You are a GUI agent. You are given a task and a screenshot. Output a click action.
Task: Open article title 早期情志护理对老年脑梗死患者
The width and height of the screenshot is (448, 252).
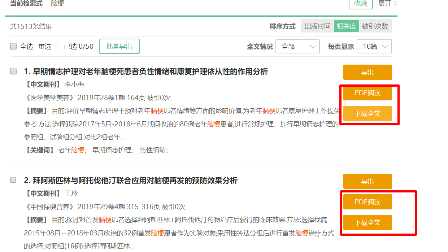point(150,71)
